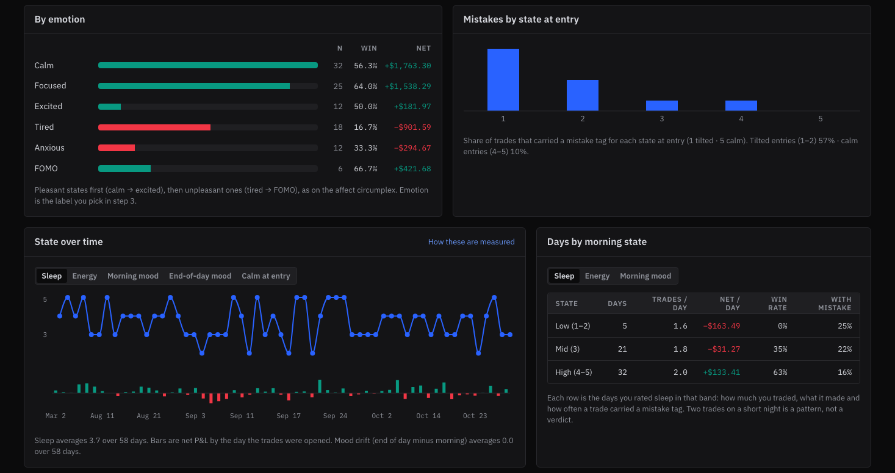Show Calm at entry series
Viewport: 895px width, 473px height.
(x=266, y=276)
